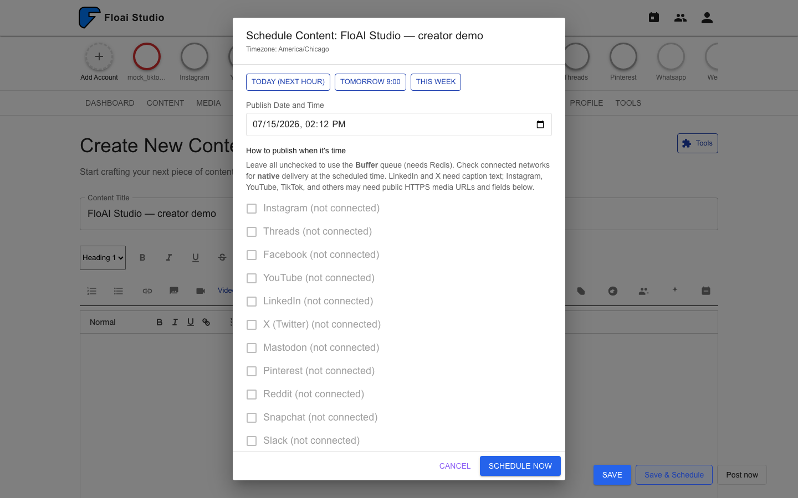Open the Tools puzzle button
Image resolution: width=798 pixels, height=498 pixels.
[697, 143]
